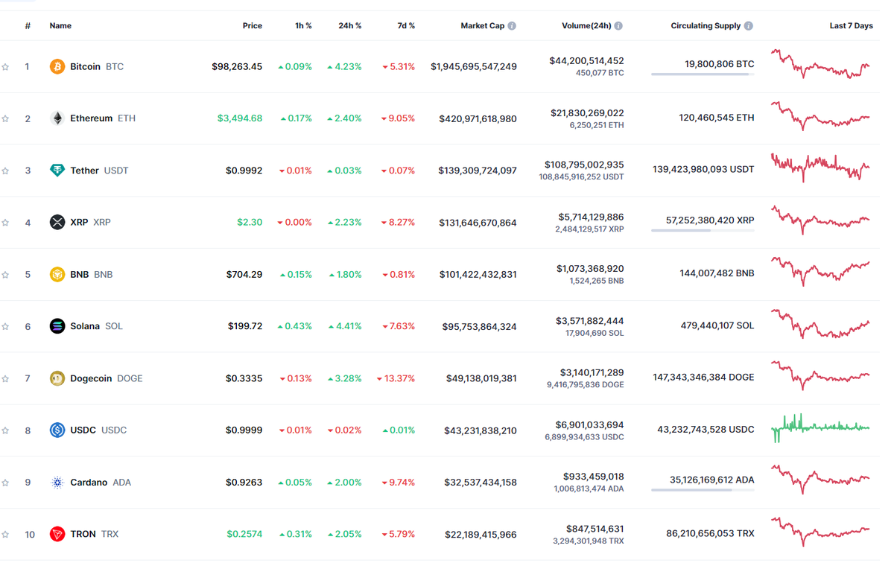Star BNB to add to watchlist
Viewport: 894px width, 563px height.
click(x=6, y=275)
